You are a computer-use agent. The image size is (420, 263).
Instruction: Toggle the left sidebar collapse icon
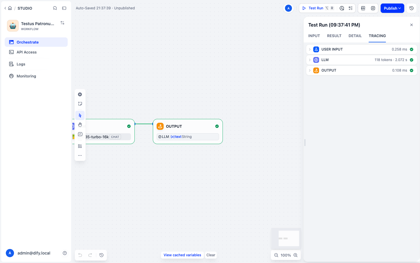64,8
